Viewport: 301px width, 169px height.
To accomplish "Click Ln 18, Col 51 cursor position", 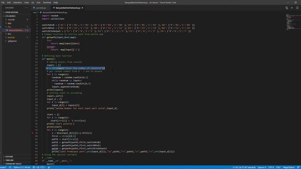I will click(244, 167).
